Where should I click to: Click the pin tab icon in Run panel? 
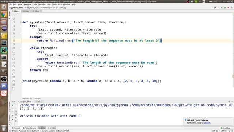(x=12, y=120)
